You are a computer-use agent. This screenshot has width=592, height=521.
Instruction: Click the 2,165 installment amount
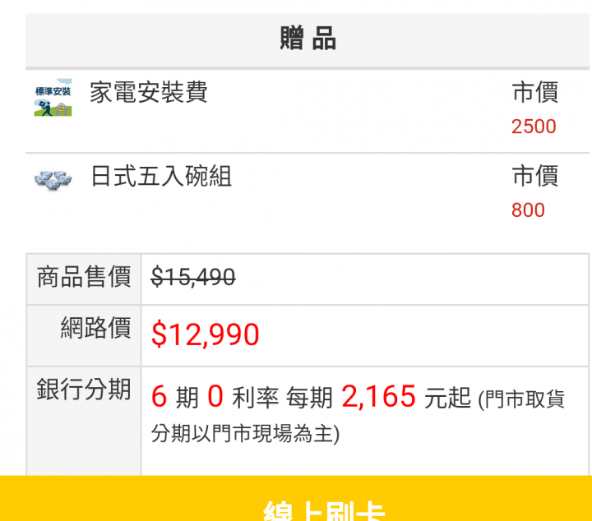[379, 397]
